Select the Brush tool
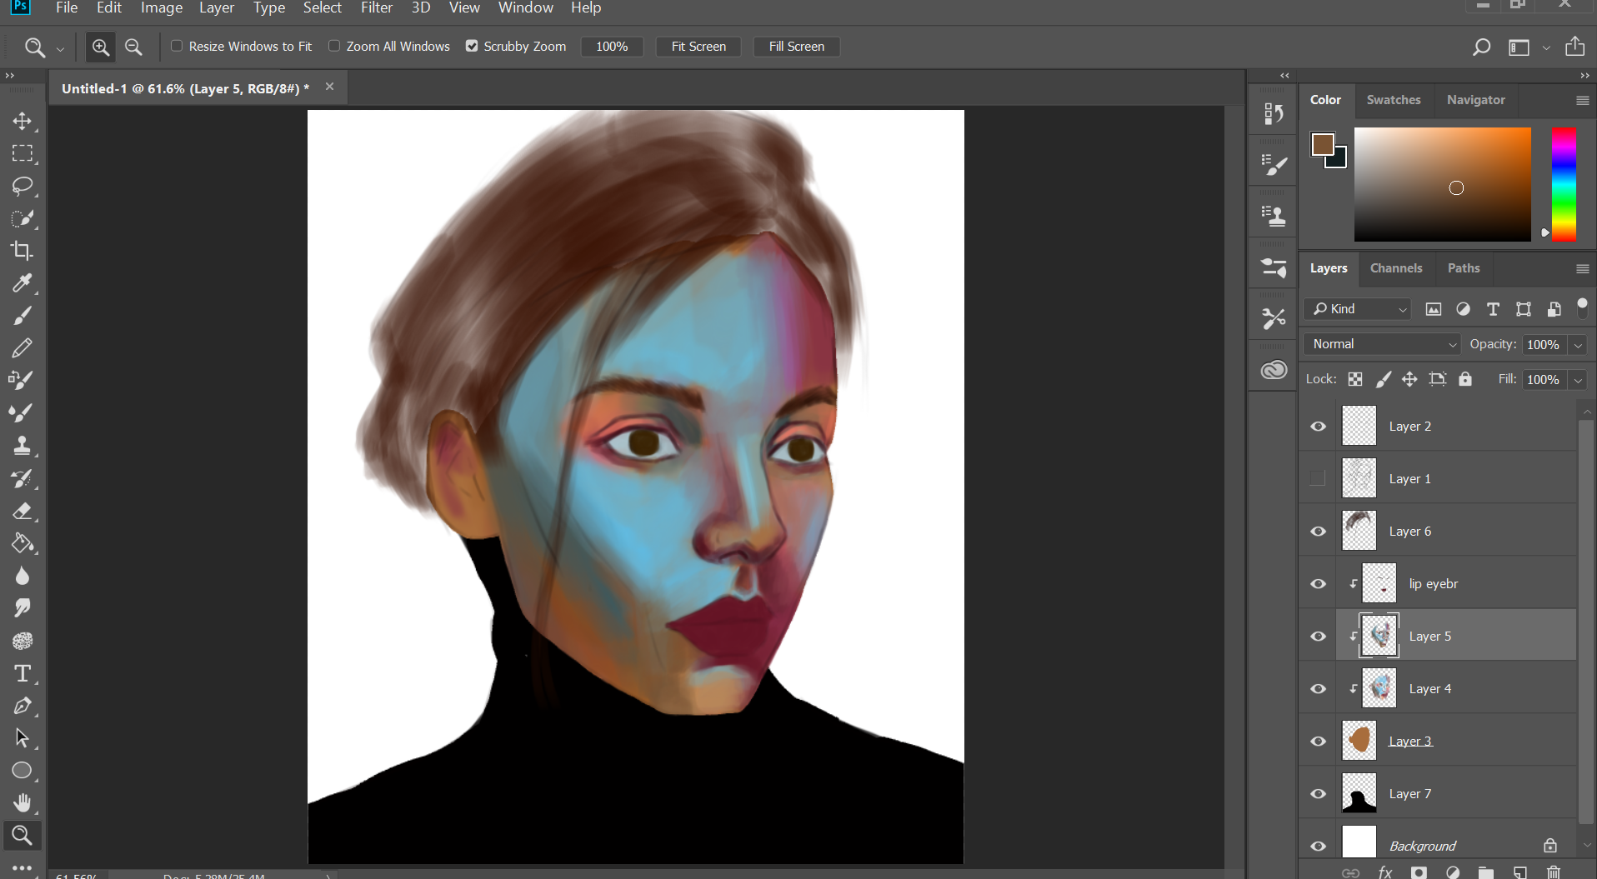Screen dimensions: 1597x879 23,316
